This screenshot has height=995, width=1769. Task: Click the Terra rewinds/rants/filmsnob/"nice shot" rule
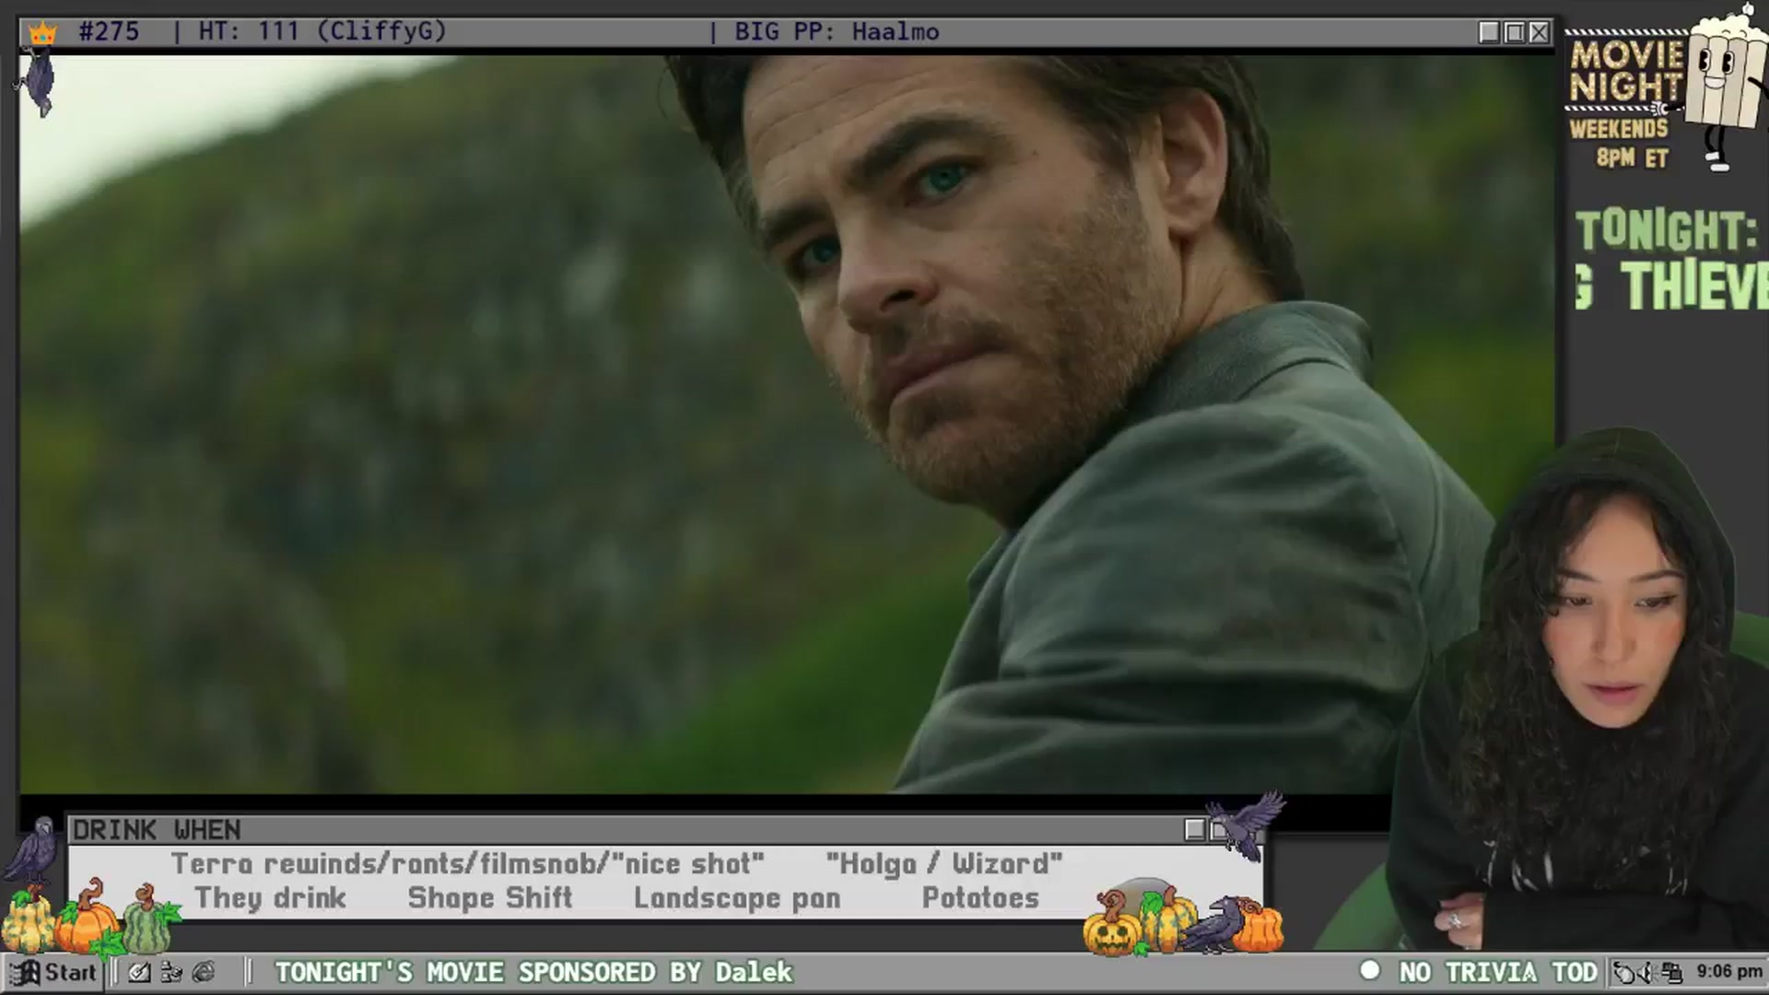click(x=468, y=864)
